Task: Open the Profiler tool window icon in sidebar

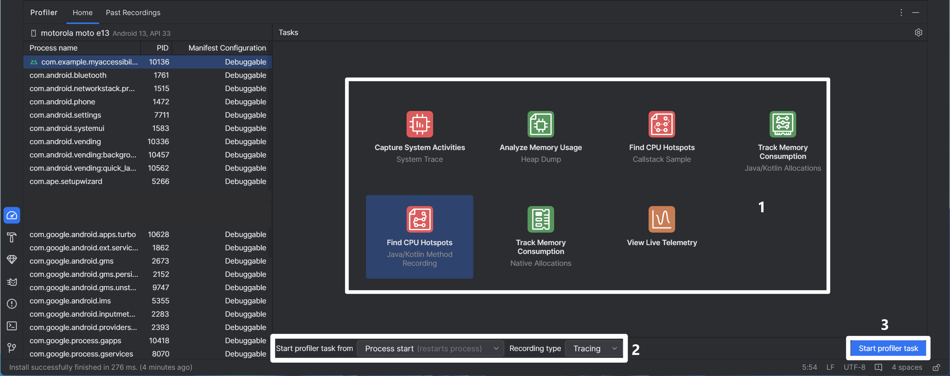Action: (12, 215)
